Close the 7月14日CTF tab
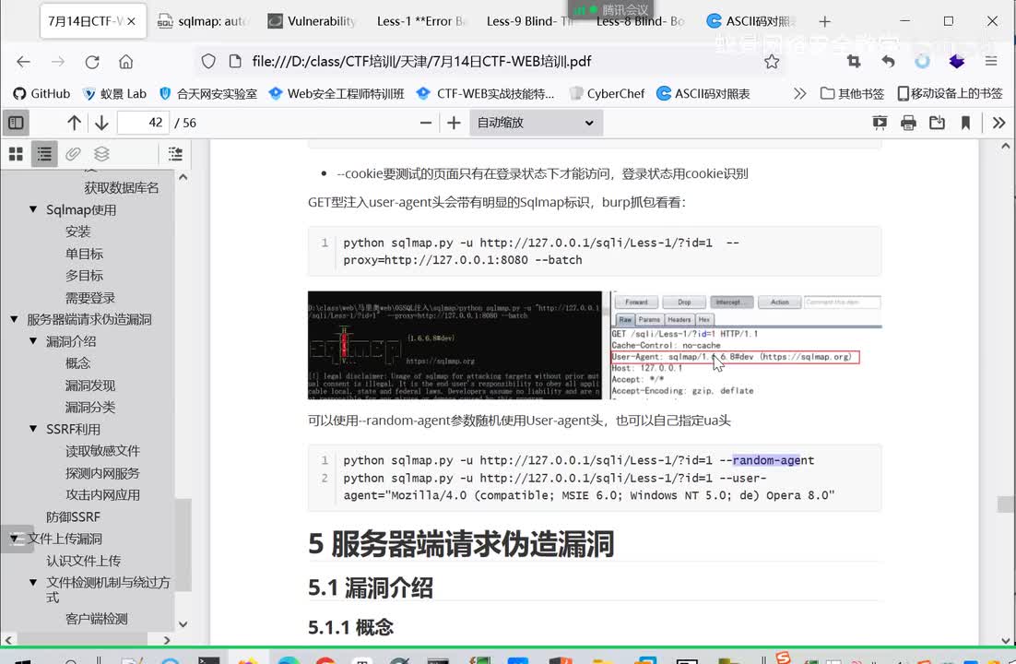1016x664 pixels. [132, 21]
